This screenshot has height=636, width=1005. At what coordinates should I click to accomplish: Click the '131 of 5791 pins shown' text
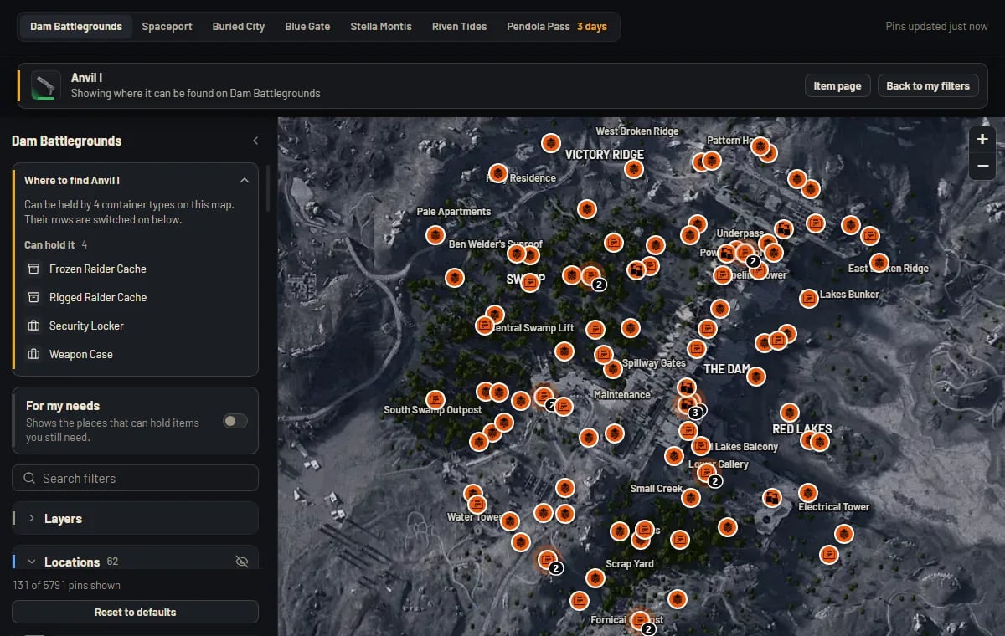coord(66,585)
